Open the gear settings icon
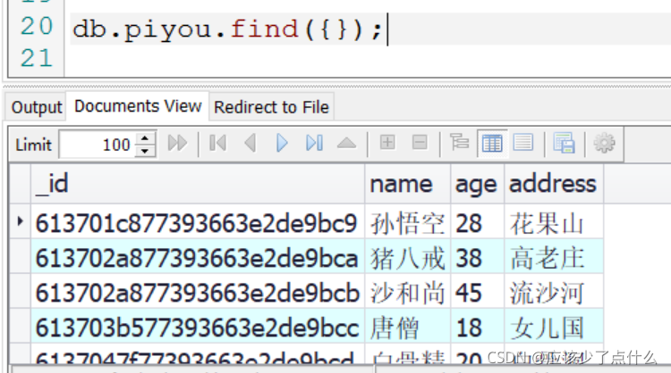The height and width of the screenshot is (373, 671). point(604,144)
